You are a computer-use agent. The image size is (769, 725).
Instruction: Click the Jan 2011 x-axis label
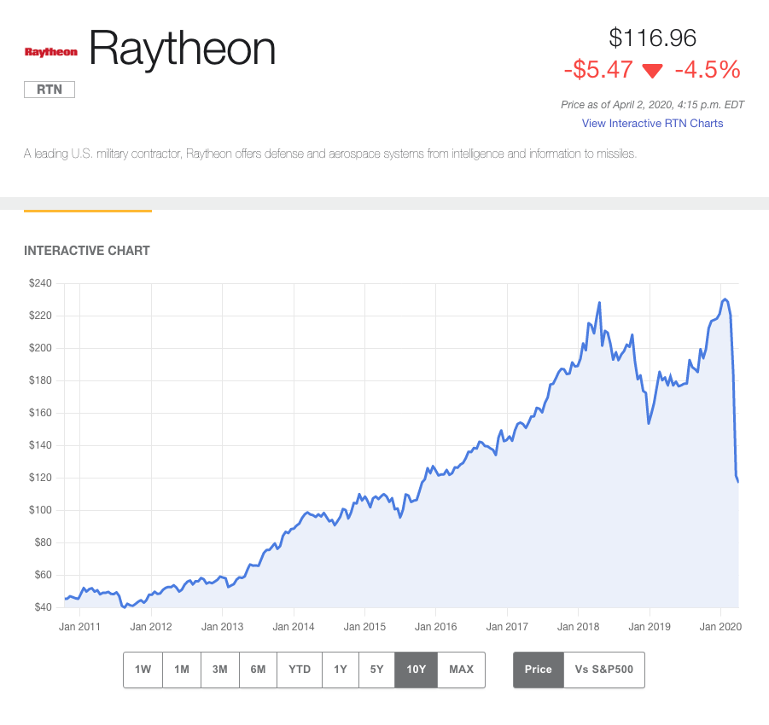(79, 627)
